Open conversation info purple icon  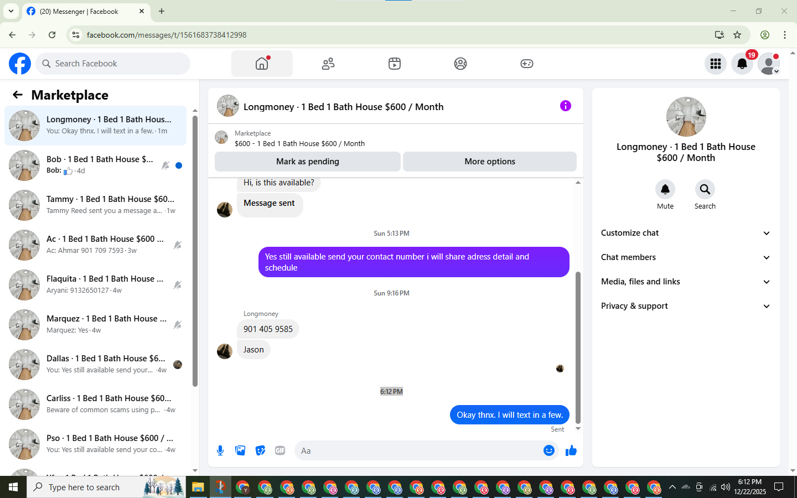[x=565, y=106]
